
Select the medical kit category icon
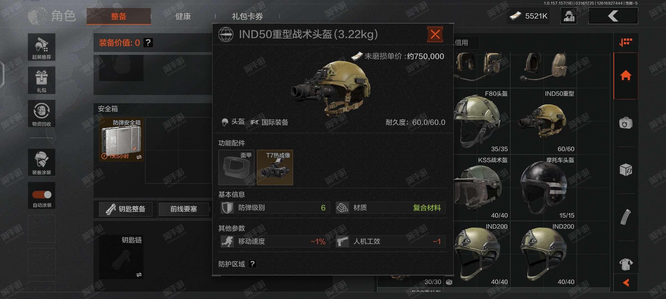point(626,123)
